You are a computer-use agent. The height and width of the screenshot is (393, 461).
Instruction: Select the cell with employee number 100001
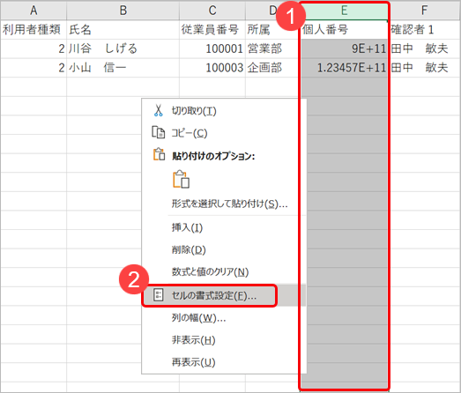click(x=212, y=48)
